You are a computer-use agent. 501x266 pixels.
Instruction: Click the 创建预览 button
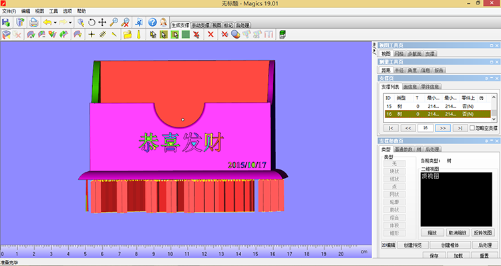(413, 245)
